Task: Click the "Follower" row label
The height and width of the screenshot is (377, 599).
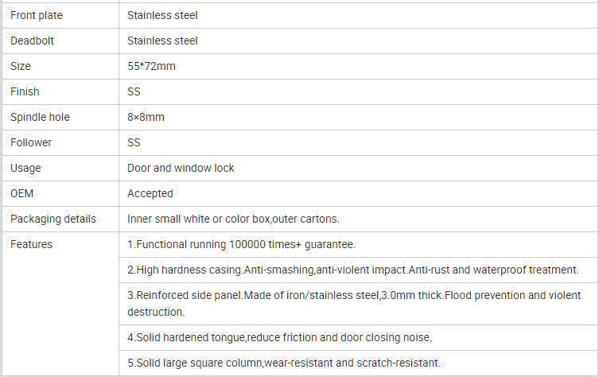Action: click(31, 142)
